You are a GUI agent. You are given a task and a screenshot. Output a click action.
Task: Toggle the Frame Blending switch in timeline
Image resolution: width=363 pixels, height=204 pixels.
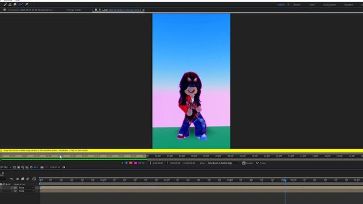[x=23, y=179]
